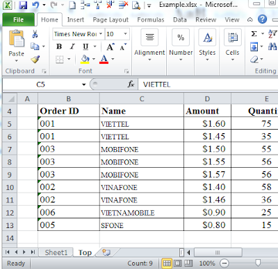The image size is (278, 269).
Task: Toggle Italic formatting
Action: pyautogui.click(x=72, y=47)
